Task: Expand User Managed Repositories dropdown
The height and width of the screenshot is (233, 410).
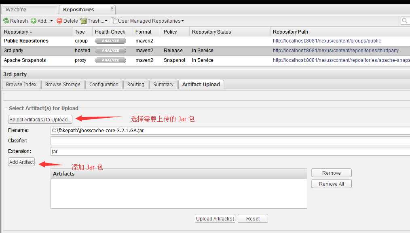Action: (x=182, y=21)
